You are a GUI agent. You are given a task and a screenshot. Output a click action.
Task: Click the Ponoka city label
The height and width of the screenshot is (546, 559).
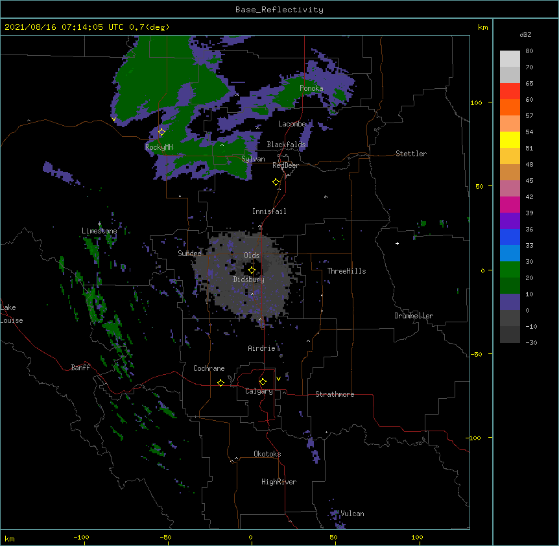click(x=311, y=88)
